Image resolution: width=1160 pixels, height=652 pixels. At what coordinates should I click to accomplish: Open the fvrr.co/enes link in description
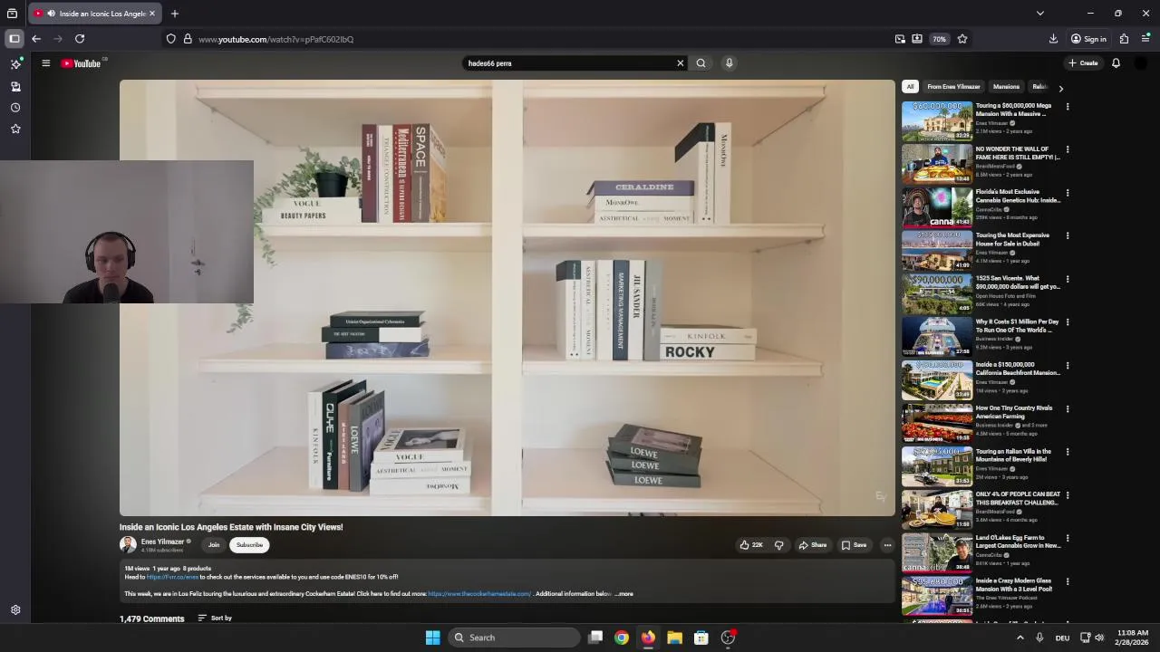172,577
